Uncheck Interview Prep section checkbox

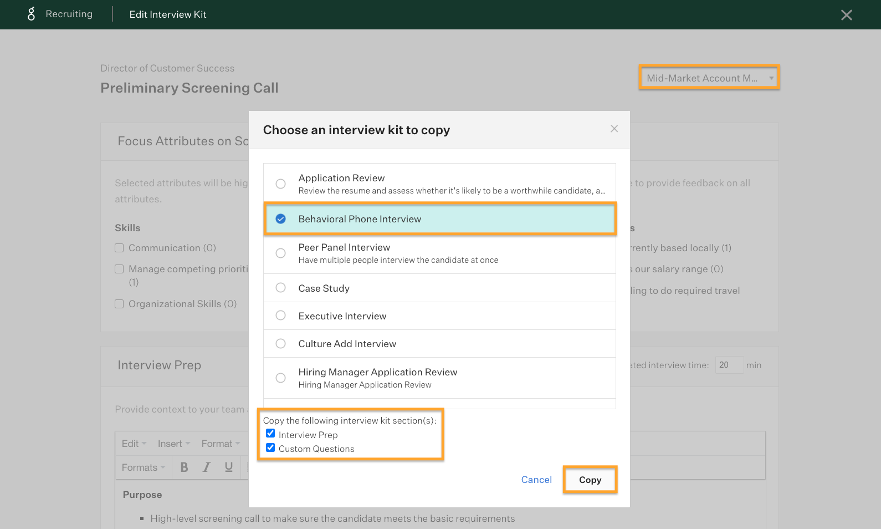(270, 434)
